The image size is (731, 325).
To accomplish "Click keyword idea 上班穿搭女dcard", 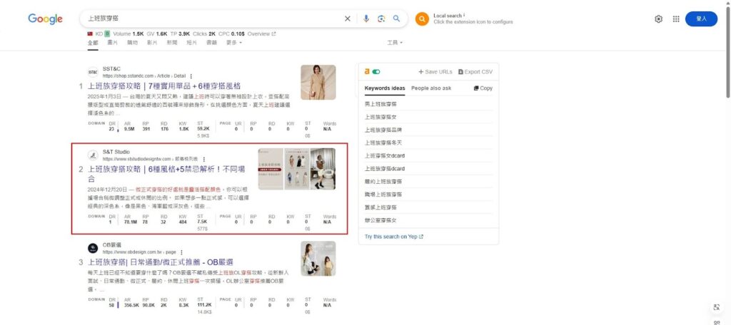I will click(x=385, y=156).
